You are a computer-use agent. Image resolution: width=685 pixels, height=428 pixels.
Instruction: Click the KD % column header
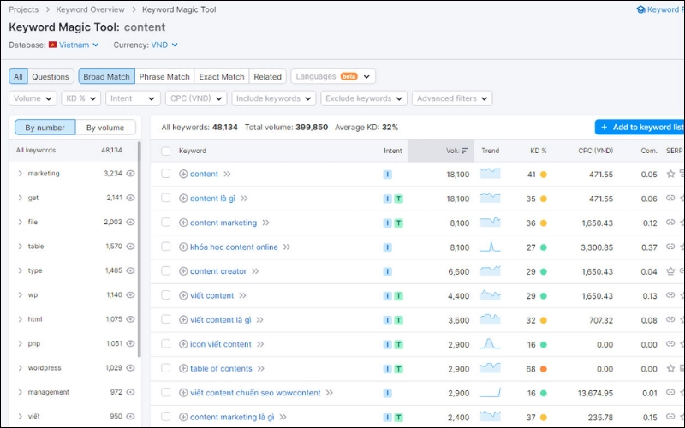[539, 151]
